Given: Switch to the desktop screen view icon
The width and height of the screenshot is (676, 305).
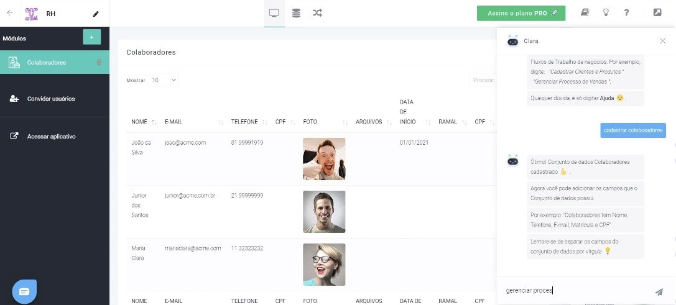Looking at the screenshot, I should click(x=274, y=13).
